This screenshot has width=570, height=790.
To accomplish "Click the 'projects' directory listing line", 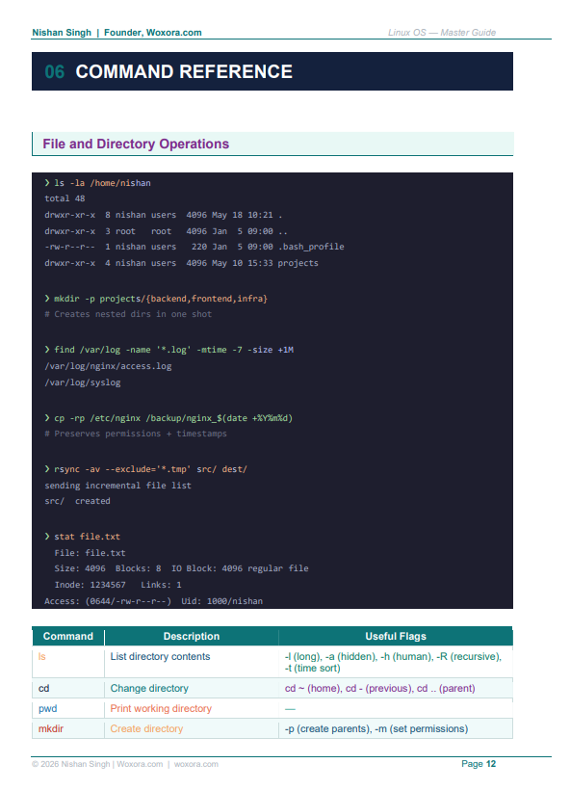I will click(x=181, y=263).
